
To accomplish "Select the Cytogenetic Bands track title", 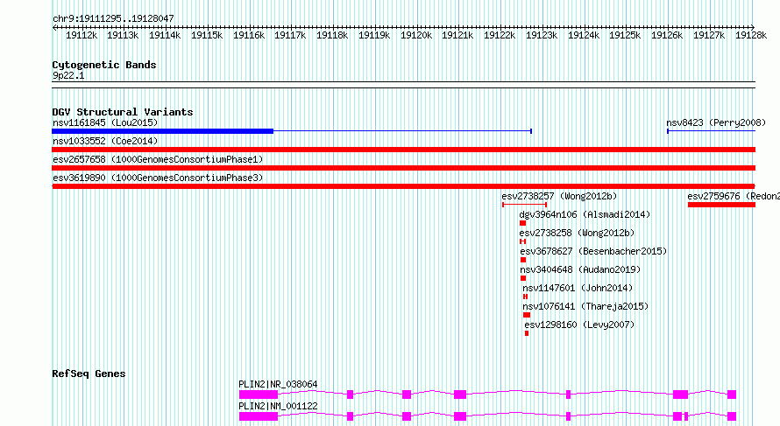I will tap(104, 65).
